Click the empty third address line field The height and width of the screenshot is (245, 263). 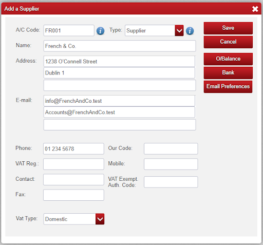click(120, 85)
